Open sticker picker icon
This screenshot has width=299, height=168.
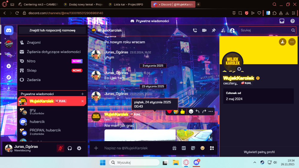pyautogui.click(x=193, y=148)
